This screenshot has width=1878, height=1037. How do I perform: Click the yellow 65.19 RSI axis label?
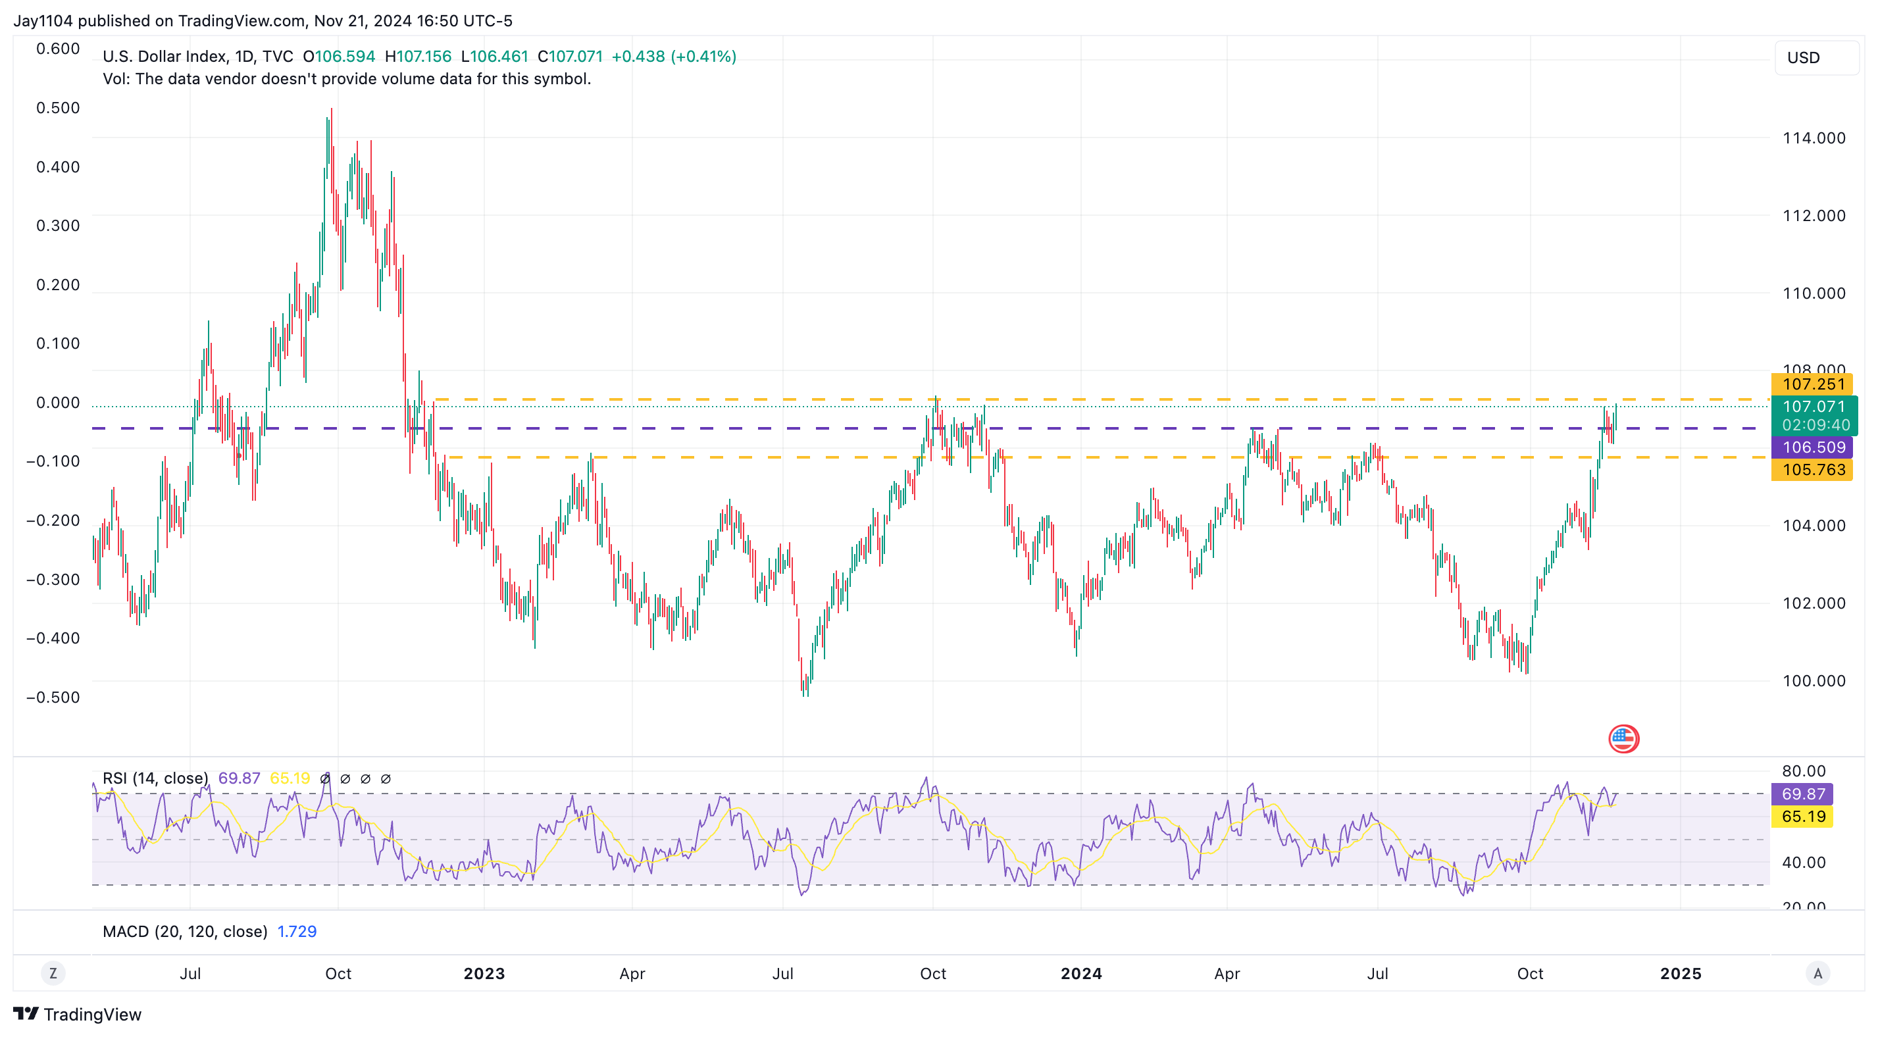[x=1802, y=816]
